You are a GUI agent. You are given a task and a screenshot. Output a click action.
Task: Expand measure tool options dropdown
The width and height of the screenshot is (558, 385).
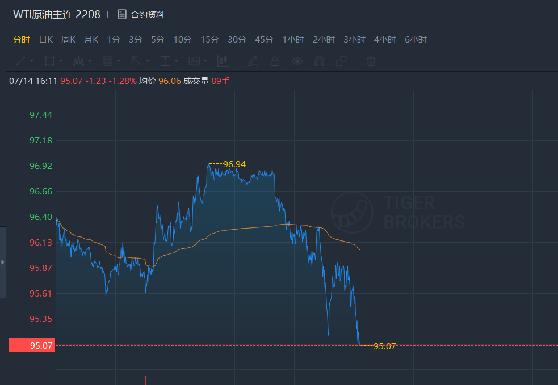tap(177, 61)
